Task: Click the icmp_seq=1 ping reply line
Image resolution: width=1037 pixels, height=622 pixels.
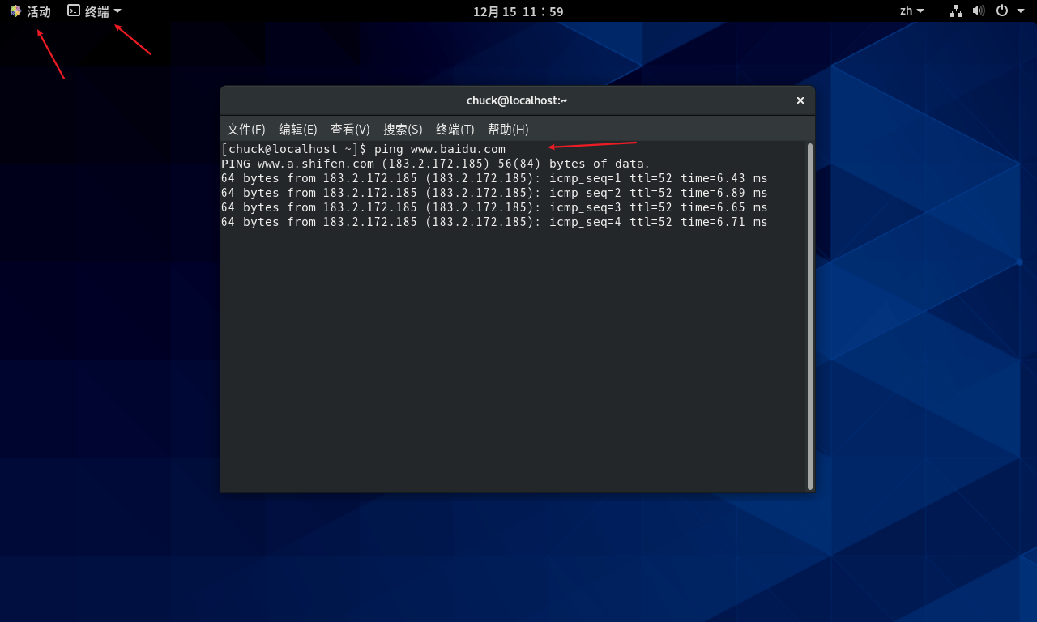Action: 494,178
